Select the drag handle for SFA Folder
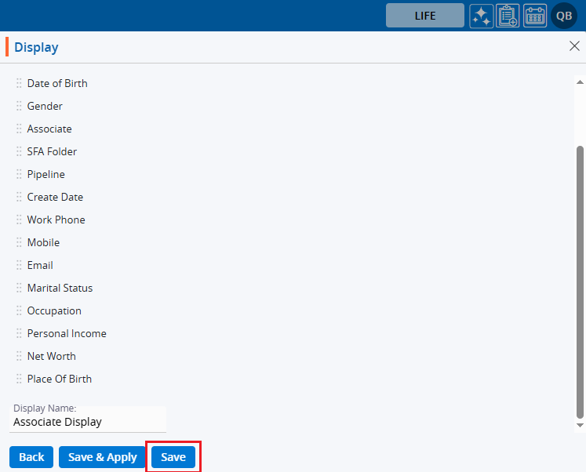This screenshot has width=586, height=472. (19, 151)
